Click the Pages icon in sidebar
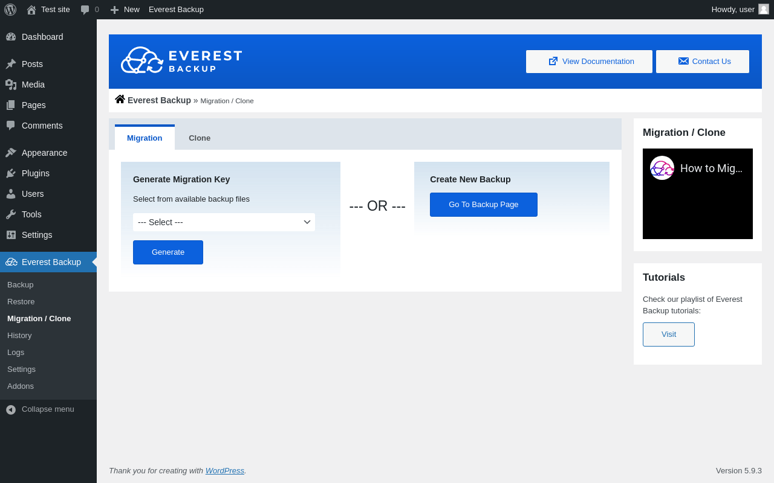Image resolution: width=774 pixels, height=483 pixels. click(11, 105)
